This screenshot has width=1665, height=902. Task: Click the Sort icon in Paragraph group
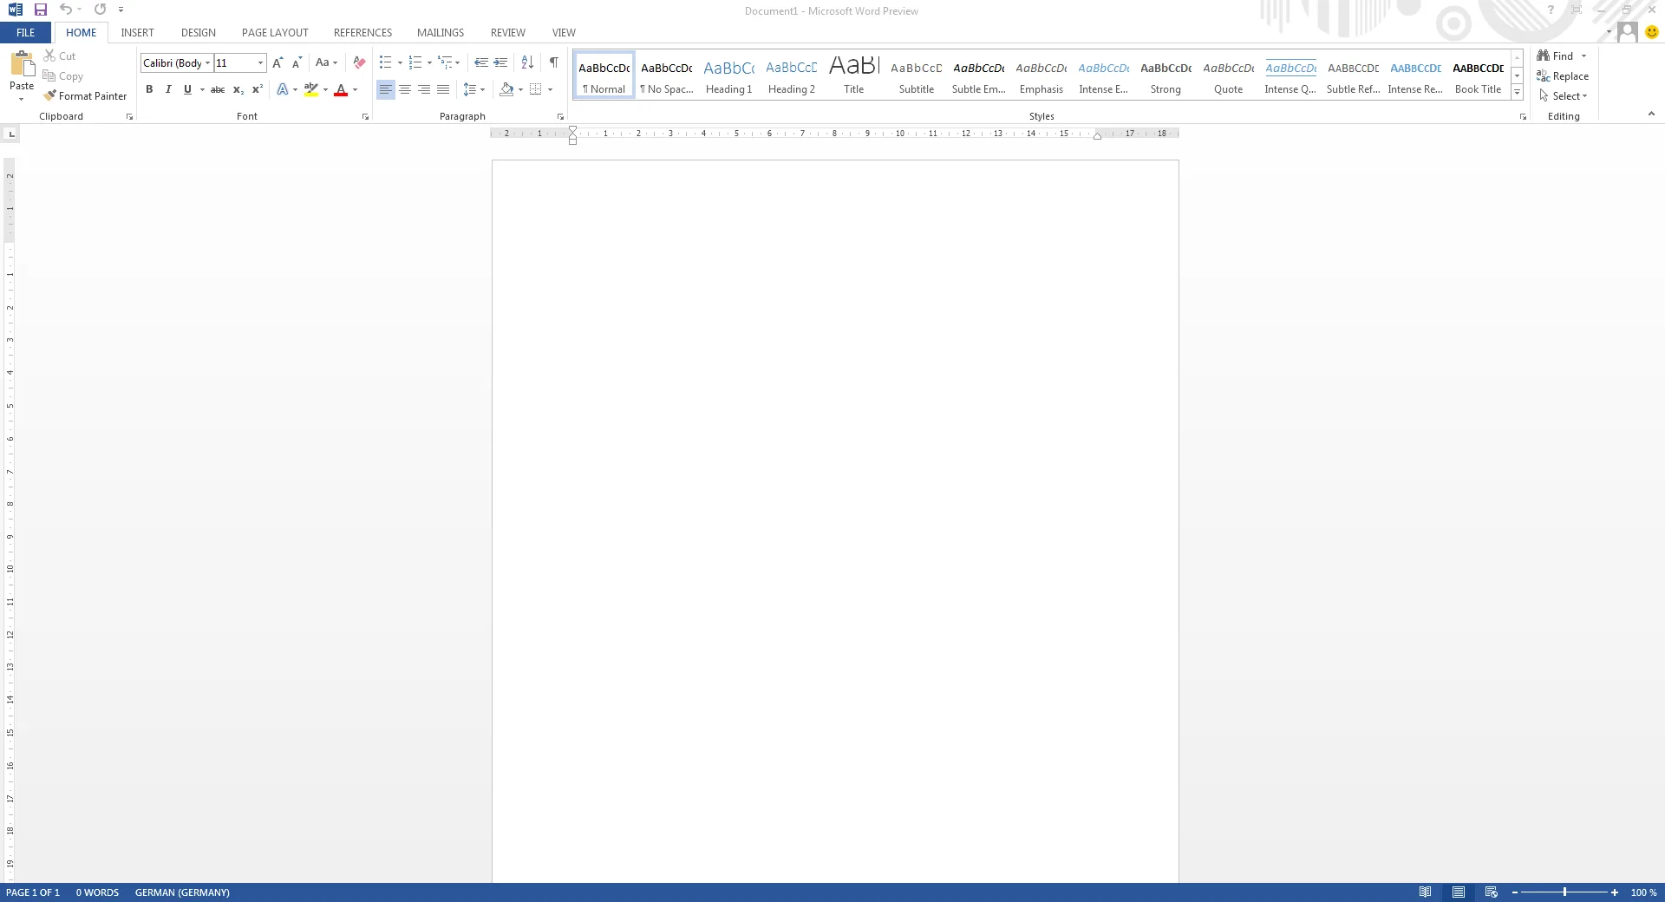coord(526,62)
